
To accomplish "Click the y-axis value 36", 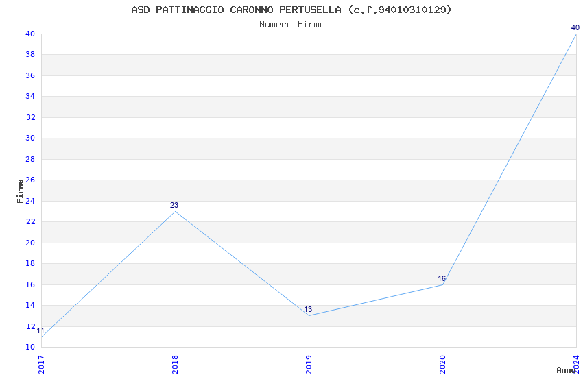I will (x=30, y=76).
